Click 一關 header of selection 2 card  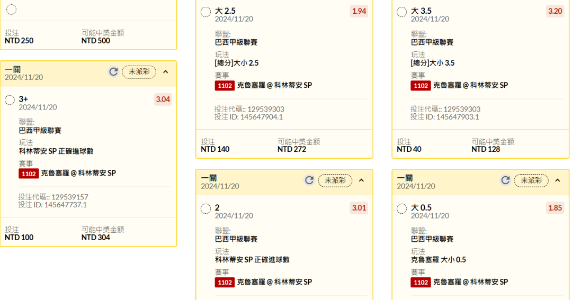pos(209,178)
